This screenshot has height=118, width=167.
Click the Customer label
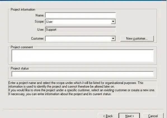click(x=37, y=38)
